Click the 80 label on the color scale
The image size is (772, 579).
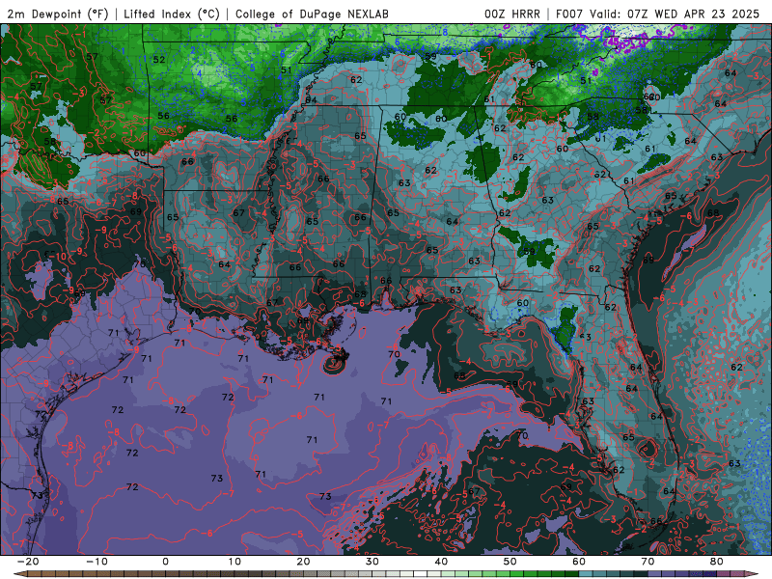pyautogui.click(x=717, y=562)
